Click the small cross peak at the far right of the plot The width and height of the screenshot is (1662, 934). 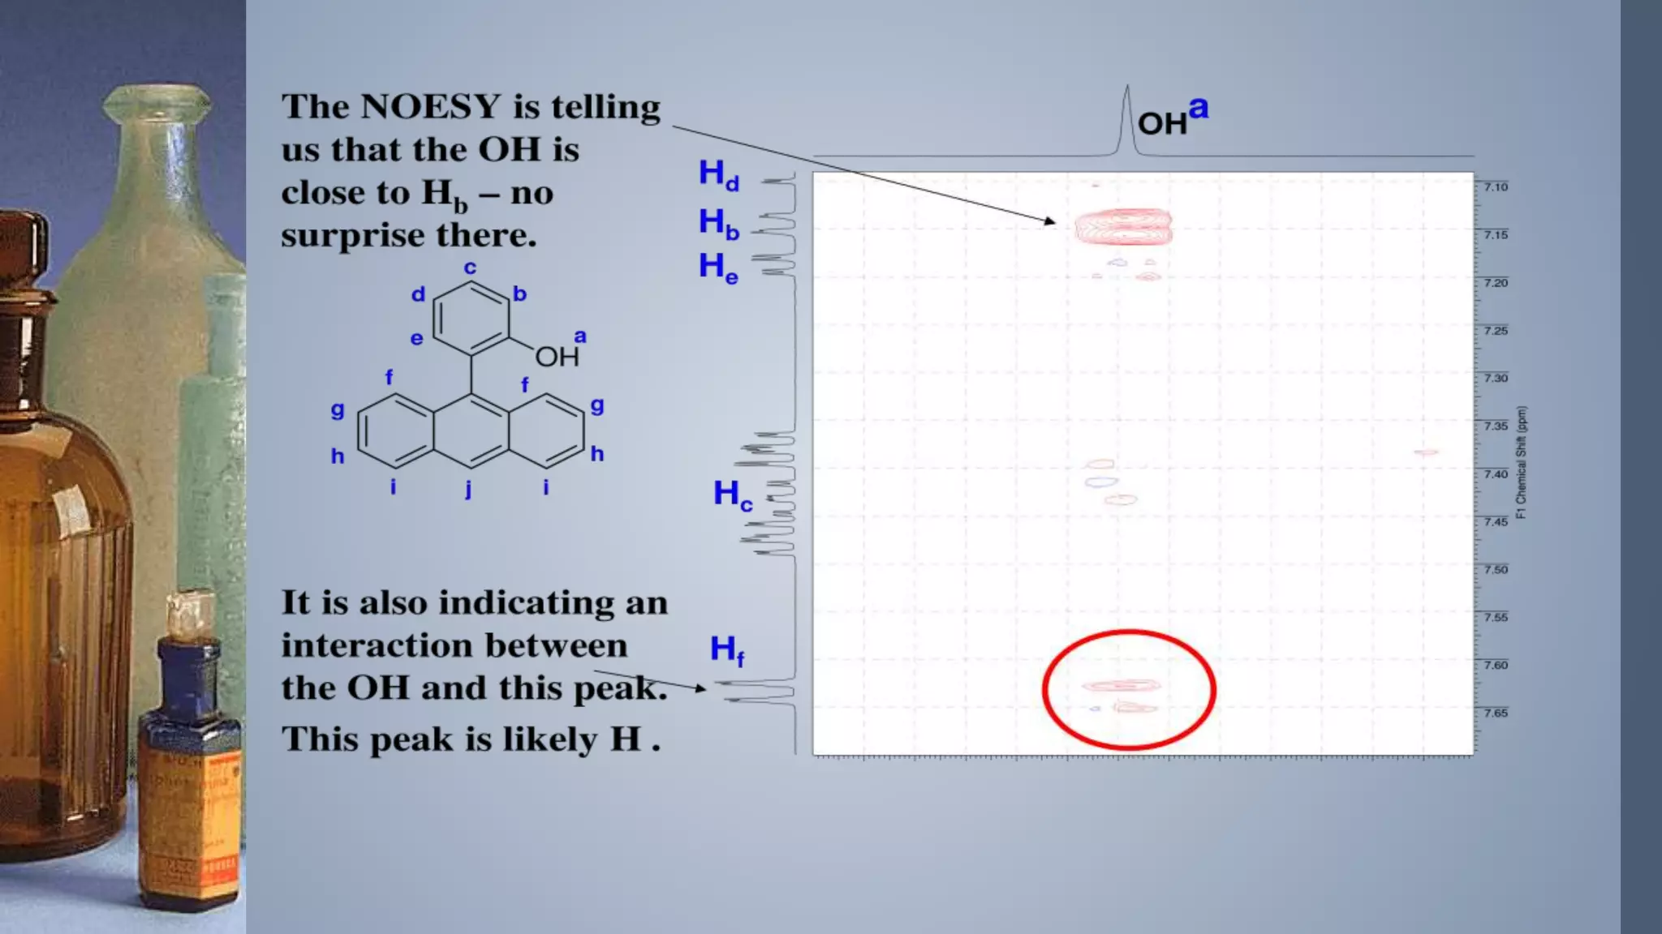1426,452
